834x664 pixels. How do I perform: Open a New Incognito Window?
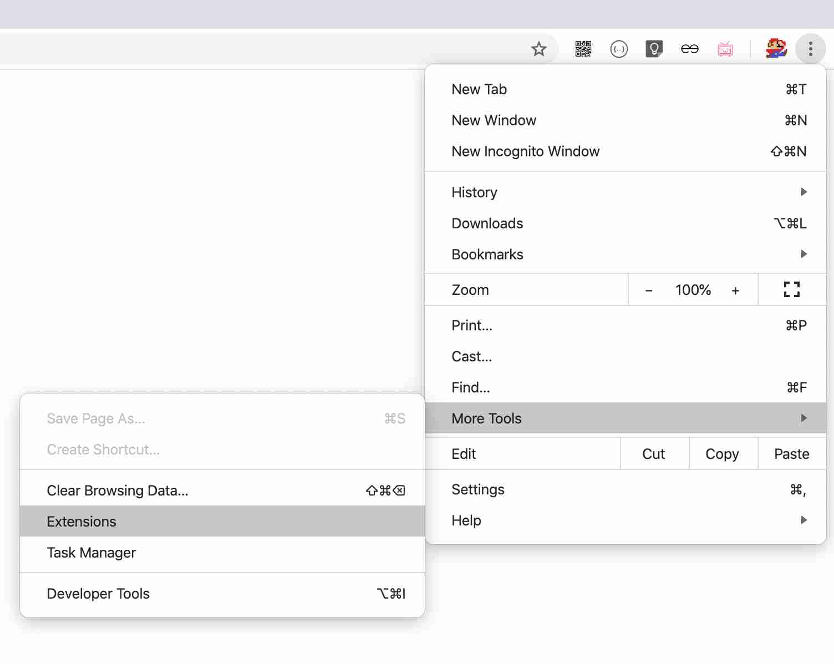pos(625,151)
